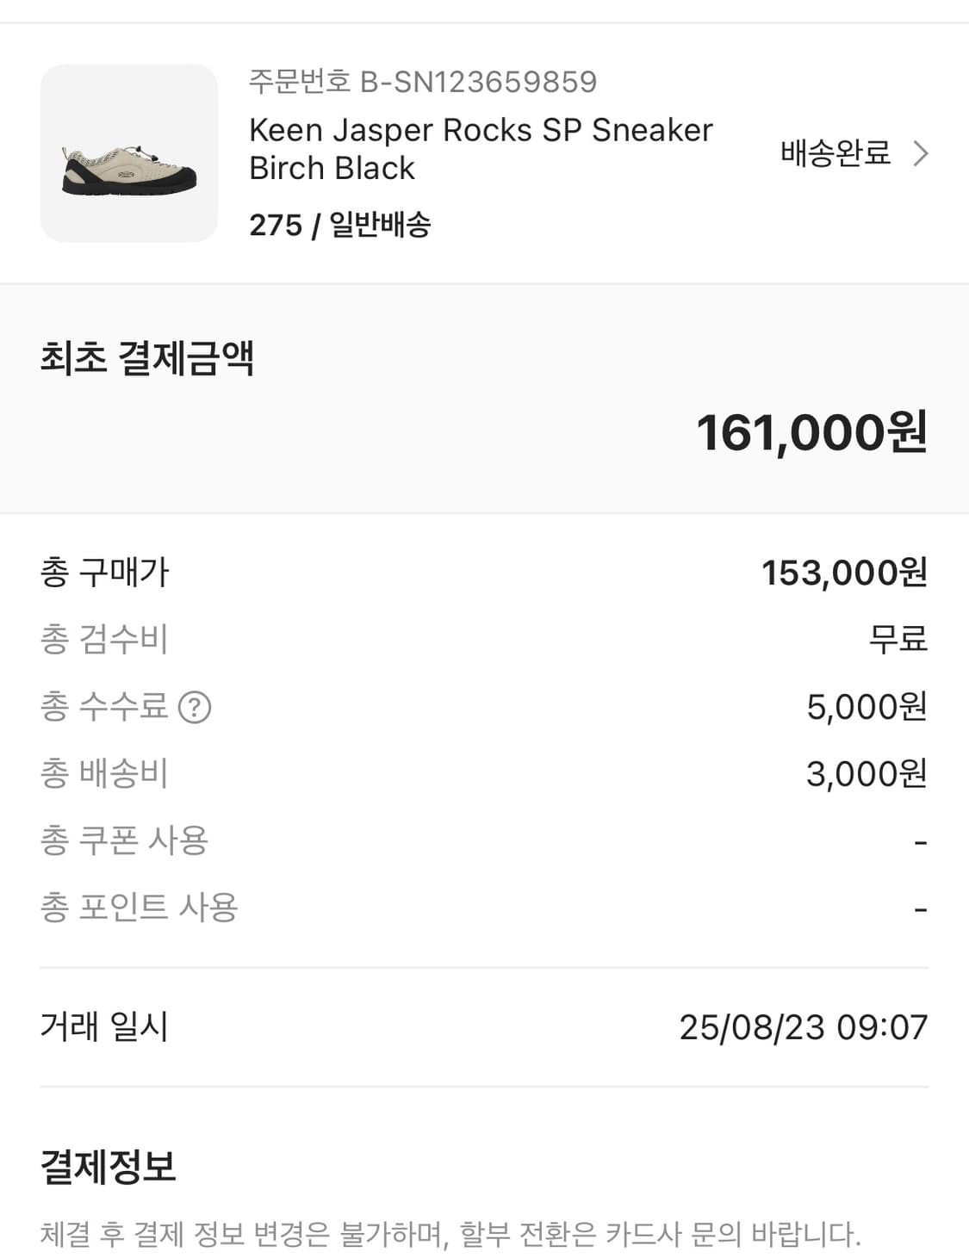Screen dimensions: 969x1258
Task: Tap the 무료 inspection fee value
Action: point(898,639)
